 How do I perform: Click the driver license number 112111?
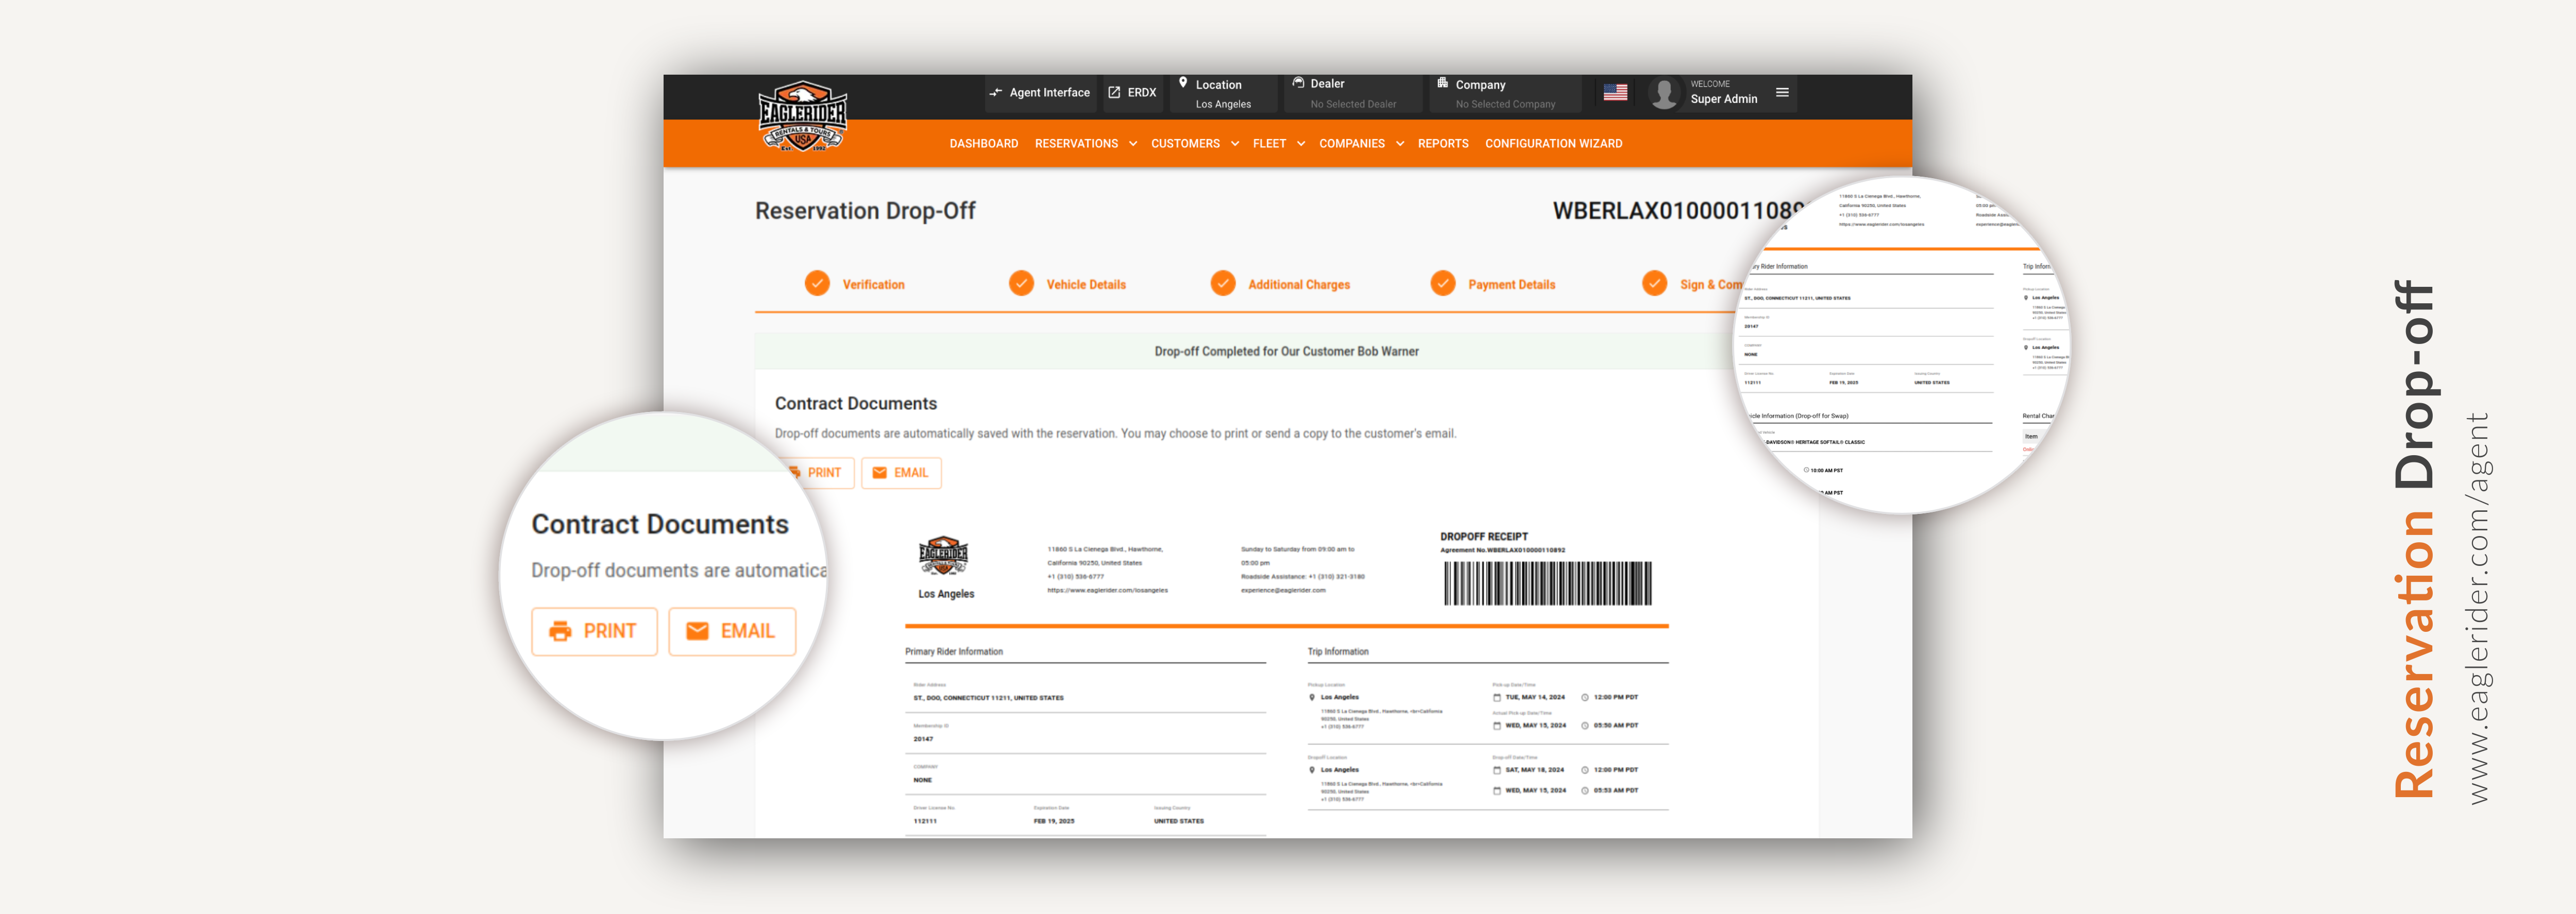(x=925, y=821)
